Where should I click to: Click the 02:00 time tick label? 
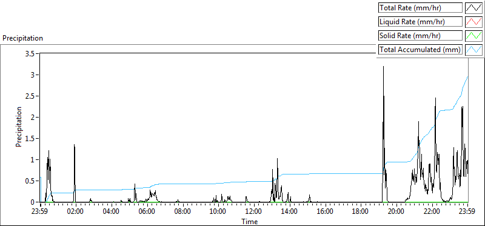pyautogui.click(x=76, y=212)
